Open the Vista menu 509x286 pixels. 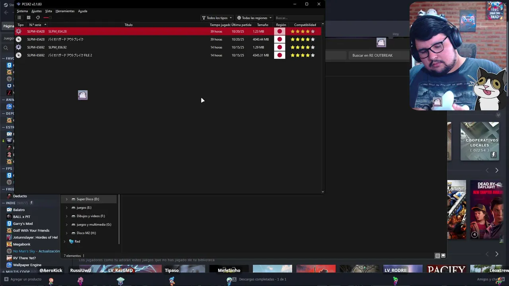[x=49, y=11]
